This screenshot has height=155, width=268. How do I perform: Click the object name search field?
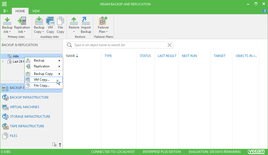point(120,45)
